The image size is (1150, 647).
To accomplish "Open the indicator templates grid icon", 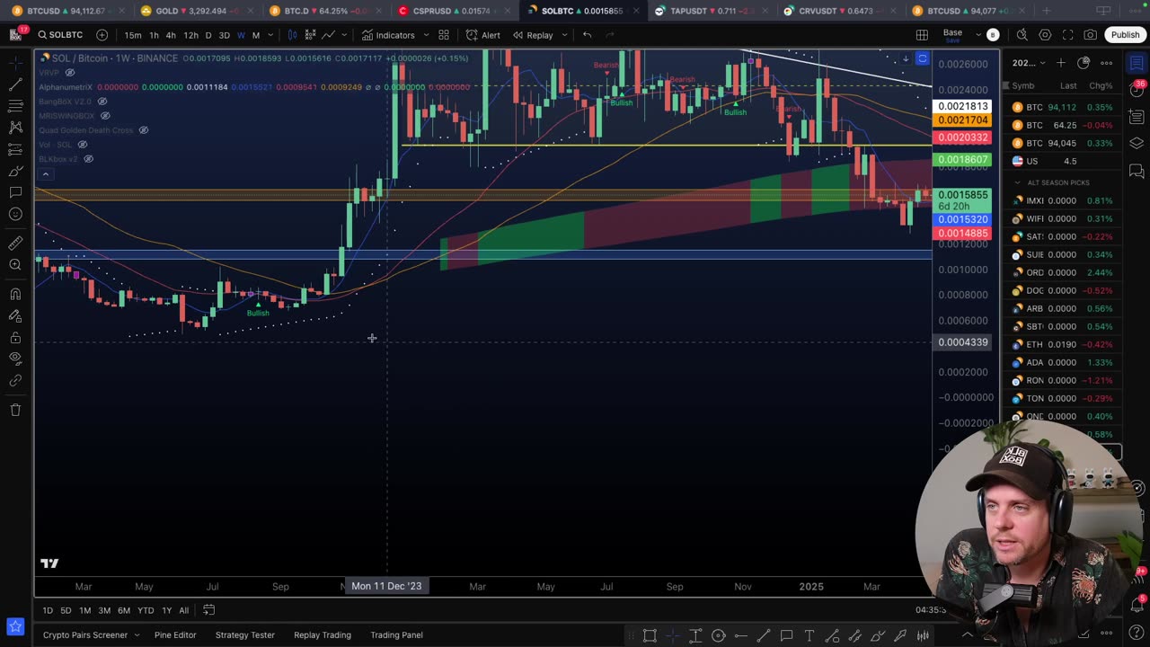I will click(444, 35).
